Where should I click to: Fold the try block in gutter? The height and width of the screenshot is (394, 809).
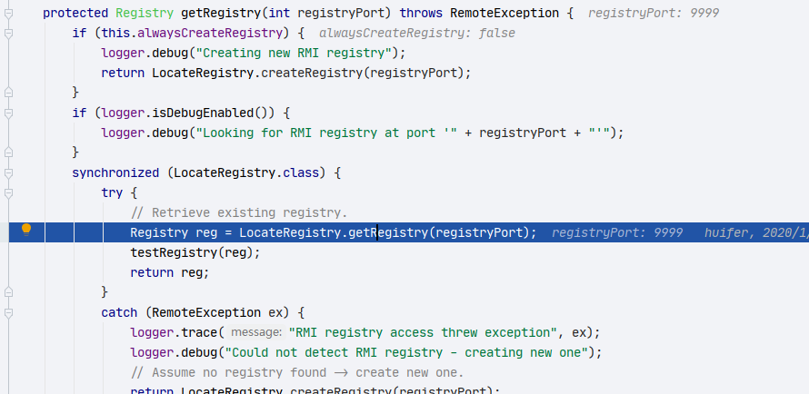(8, 193)
